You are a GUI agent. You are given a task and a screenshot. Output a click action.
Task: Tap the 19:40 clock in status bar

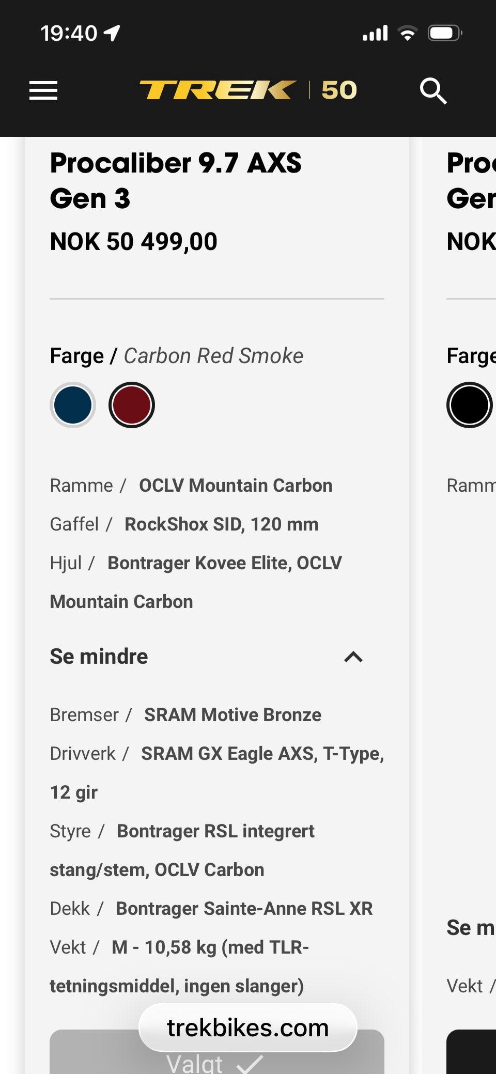69,33
